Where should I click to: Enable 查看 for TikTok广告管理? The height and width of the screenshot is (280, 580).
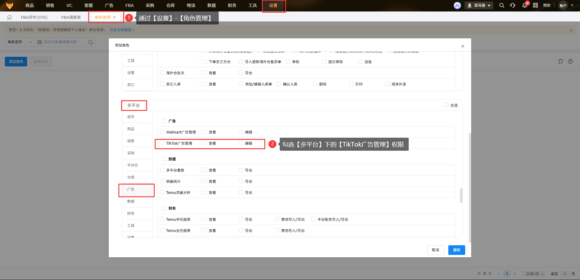[x=205, y=143]
